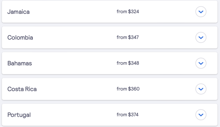
Task: Select the "from $348" price text
Action: [128, 63]
